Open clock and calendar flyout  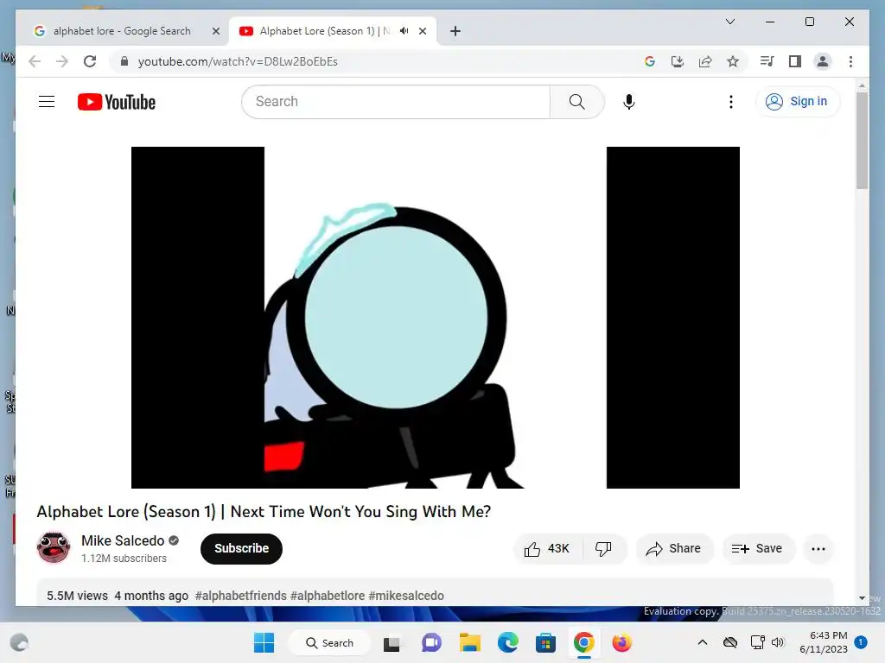tap(824, 642)
